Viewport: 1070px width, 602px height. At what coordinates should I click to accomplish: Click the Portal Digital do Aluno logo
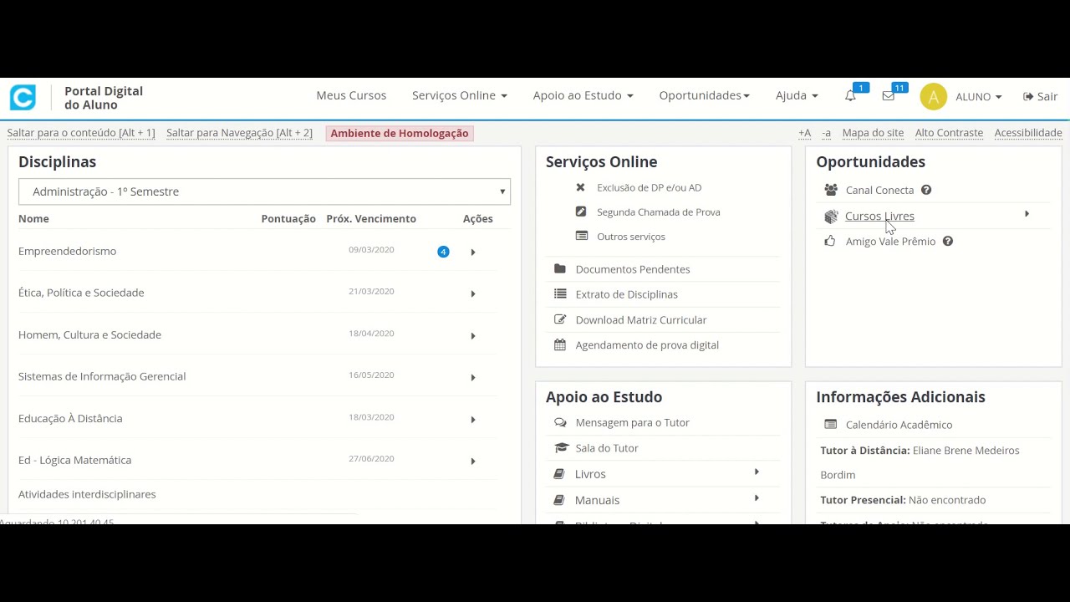pos(23,97)
